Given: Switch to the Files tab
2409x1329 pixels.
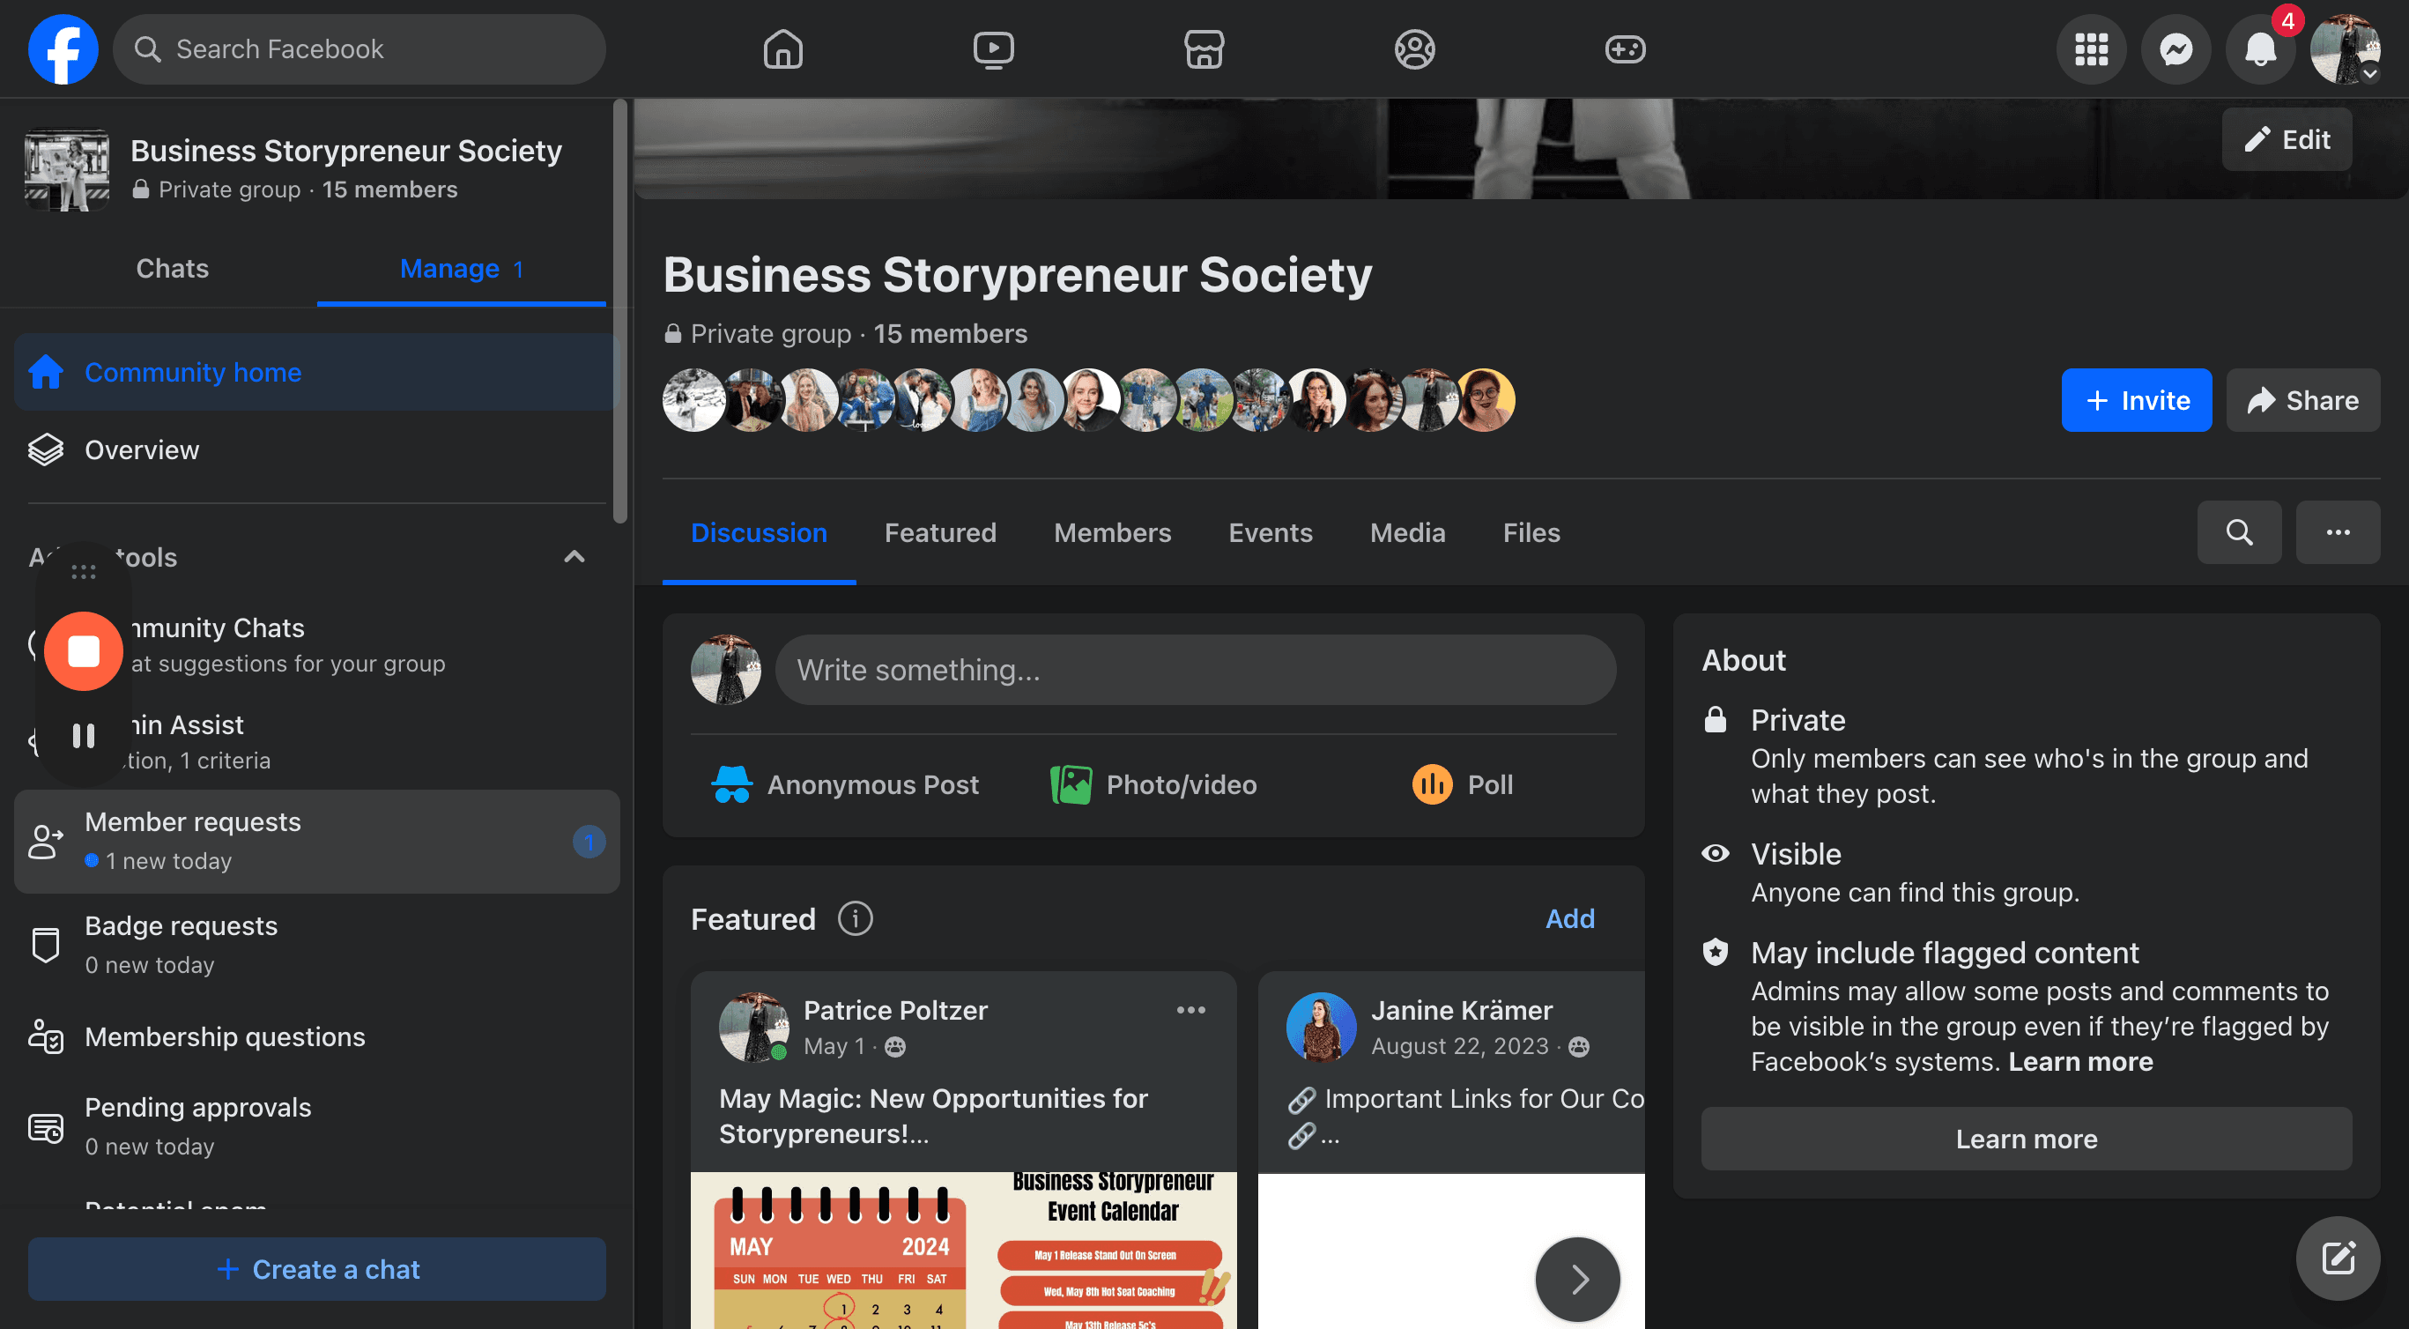Looking at the screenshot, I should pyautogui.click(x=1531, y=532).
